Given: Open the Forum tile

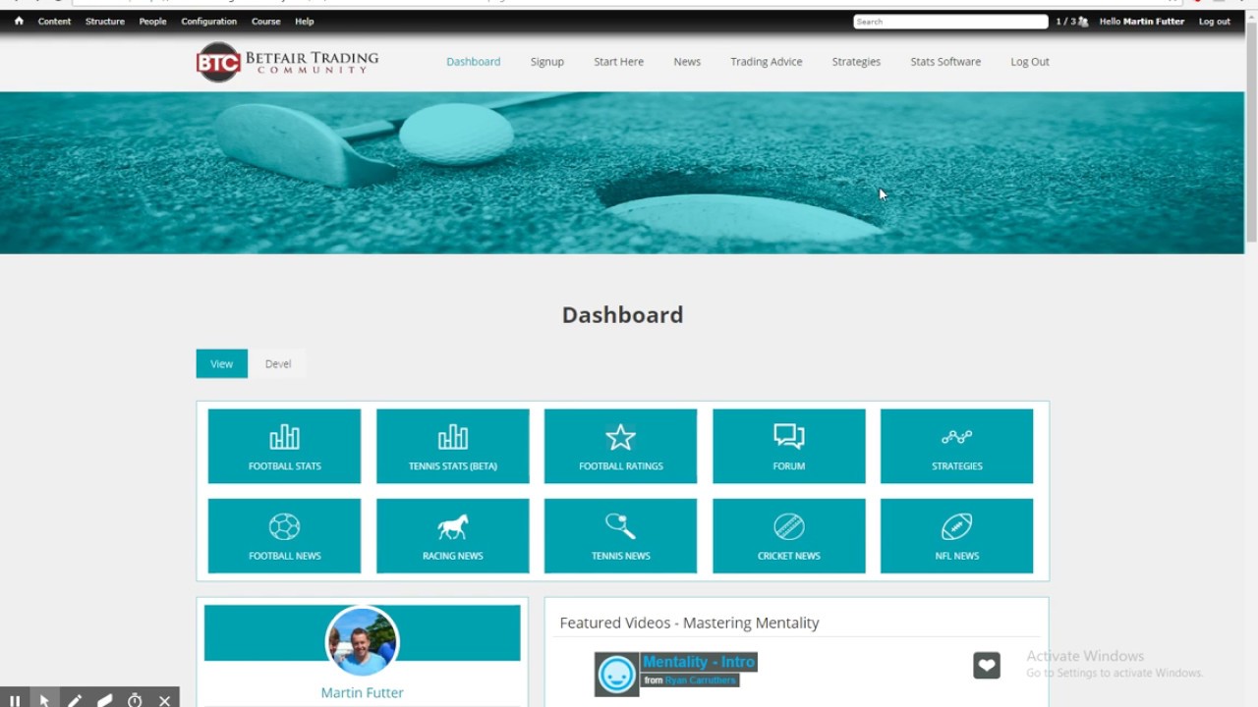Looking at the screenshot, I should [x=788, y=447].
